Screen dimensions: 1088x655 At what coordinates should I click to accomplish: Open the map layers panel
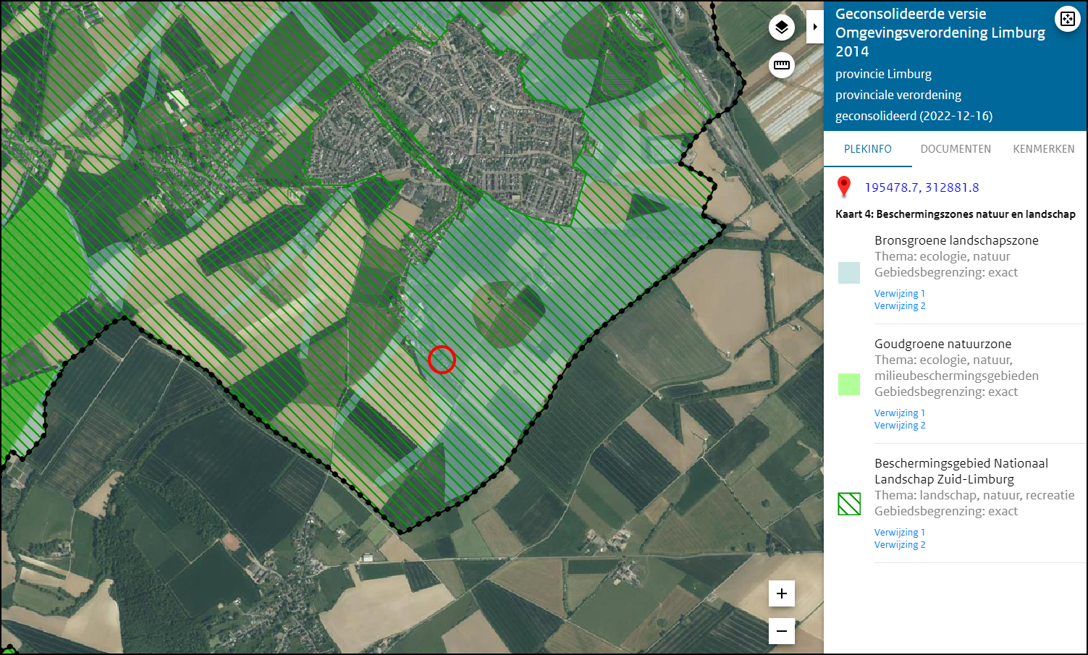pyautogui.click(x=781, y=27)
